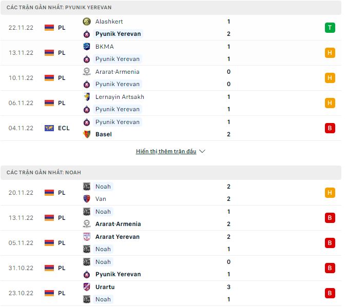Click the Lernayin Artsakh team badge

tap(87, 97)
